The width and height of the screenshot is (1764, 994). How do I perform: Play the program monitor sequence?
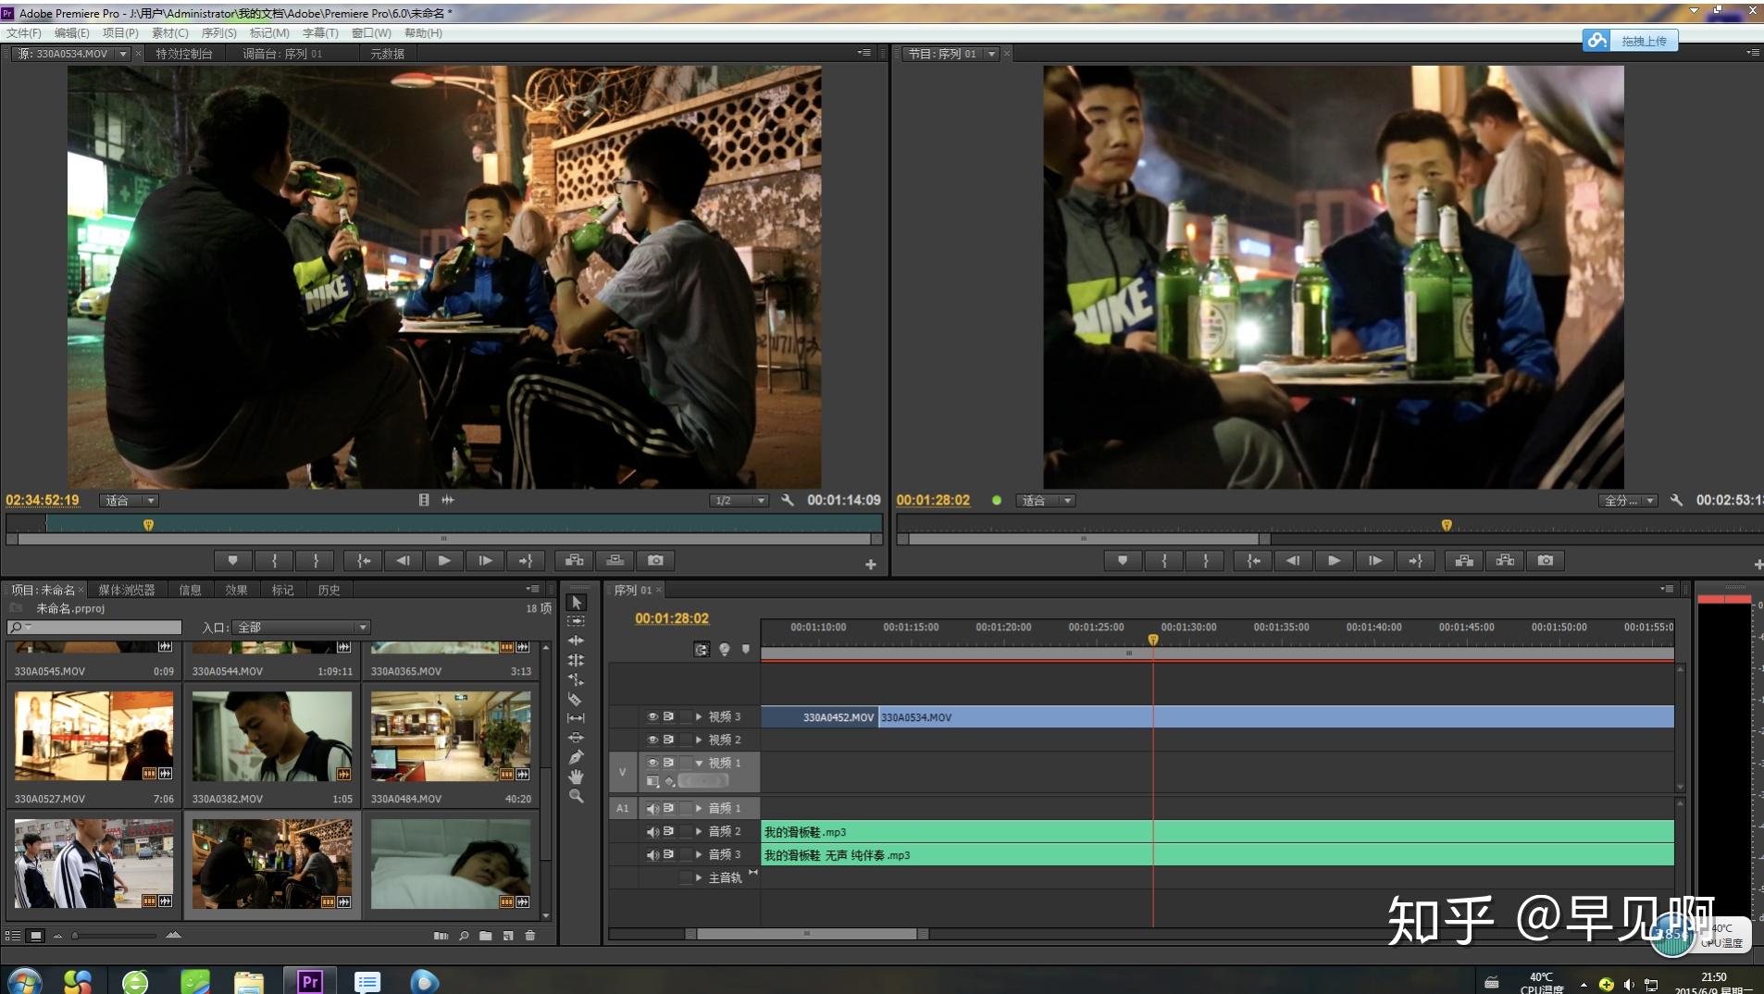[x=1334, y=561]
